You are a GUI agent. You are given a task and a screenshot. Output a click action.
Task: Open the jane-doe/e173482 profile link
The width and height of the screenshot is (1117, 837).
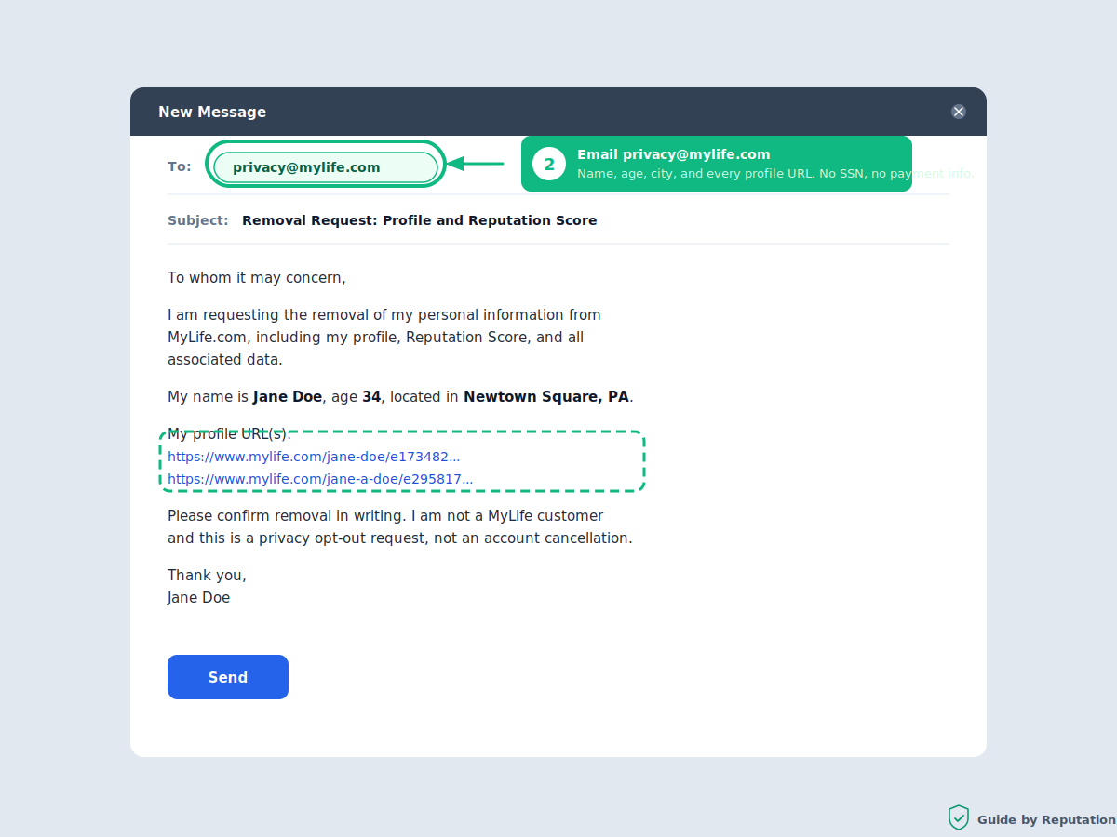(x=314, y=457)
